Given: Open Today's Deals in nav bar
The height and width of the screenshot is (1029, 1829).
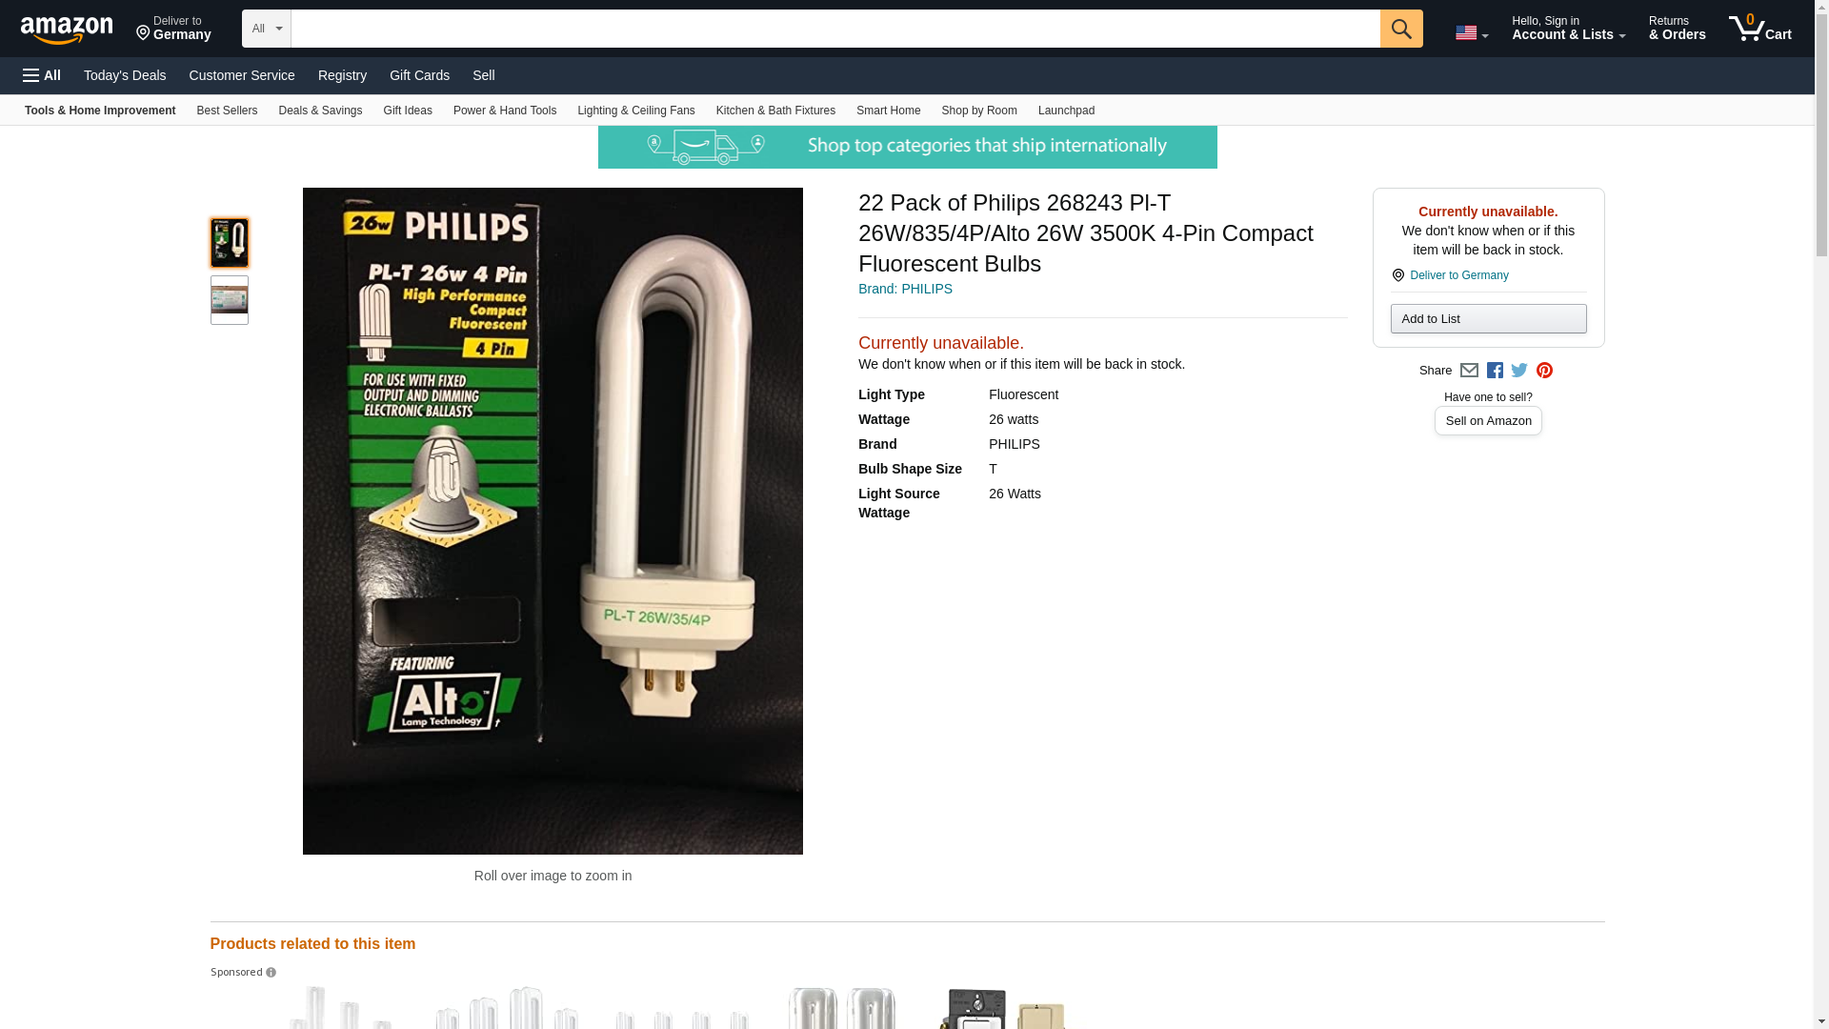Looking at the screenshot, I should [x=125, y=75].
